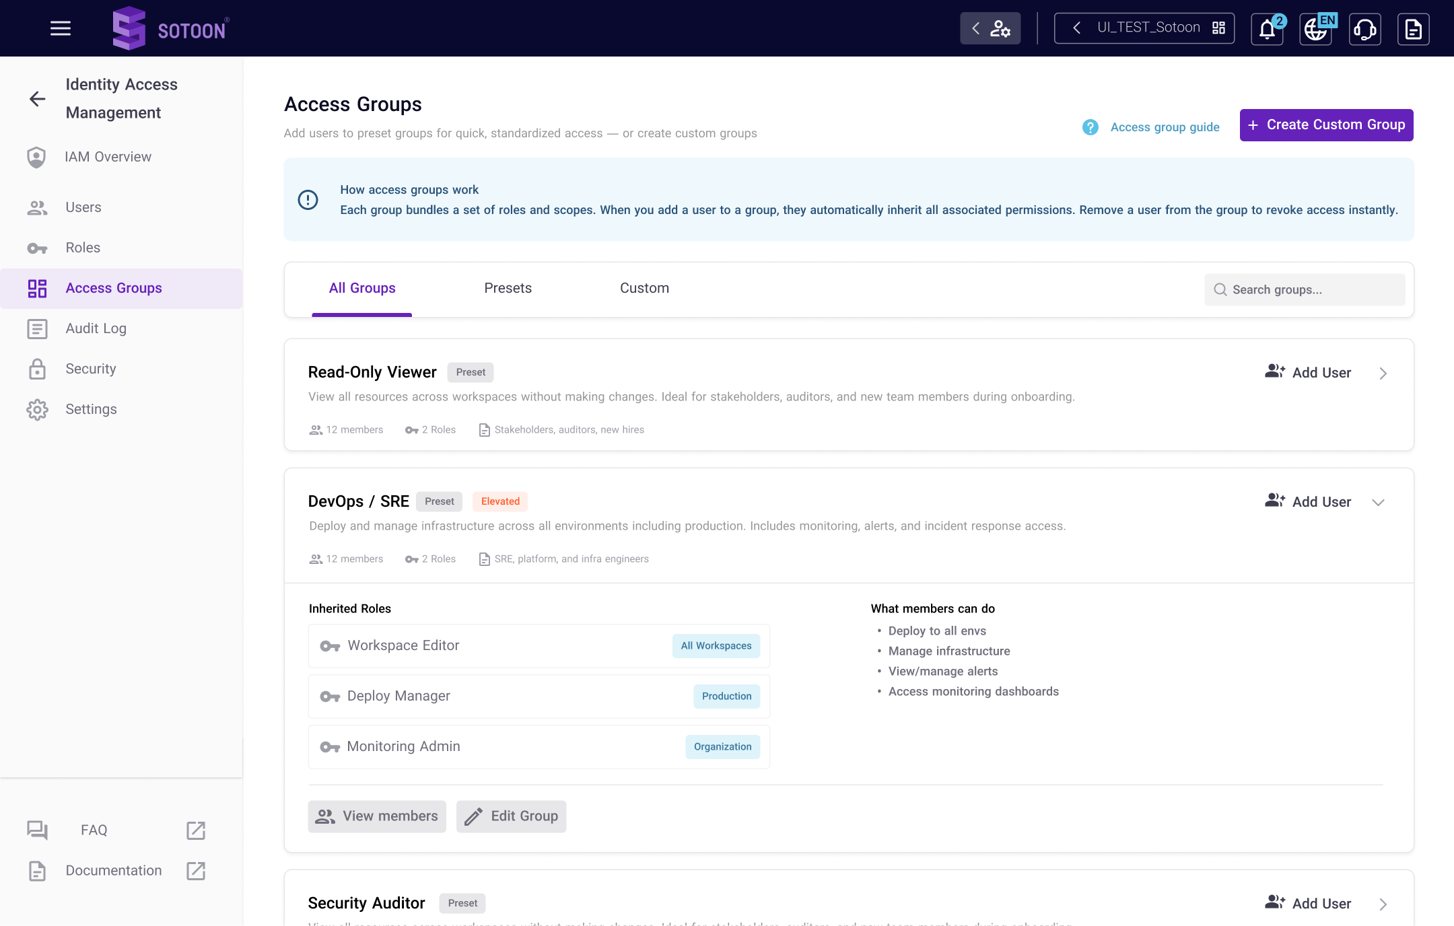1454x926 pixels.
Task: Open the hamburger menu
Action: (x=61, y=28)
